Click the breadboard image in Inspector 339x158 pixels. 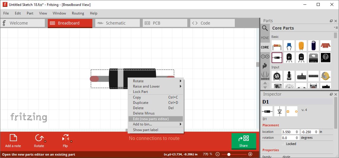pos(267,112)
